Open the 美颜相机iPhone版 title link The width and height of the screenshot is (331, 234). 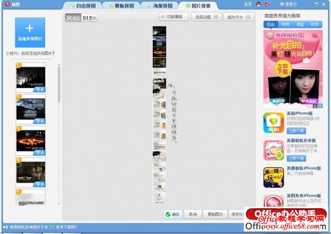click(304, 168)
